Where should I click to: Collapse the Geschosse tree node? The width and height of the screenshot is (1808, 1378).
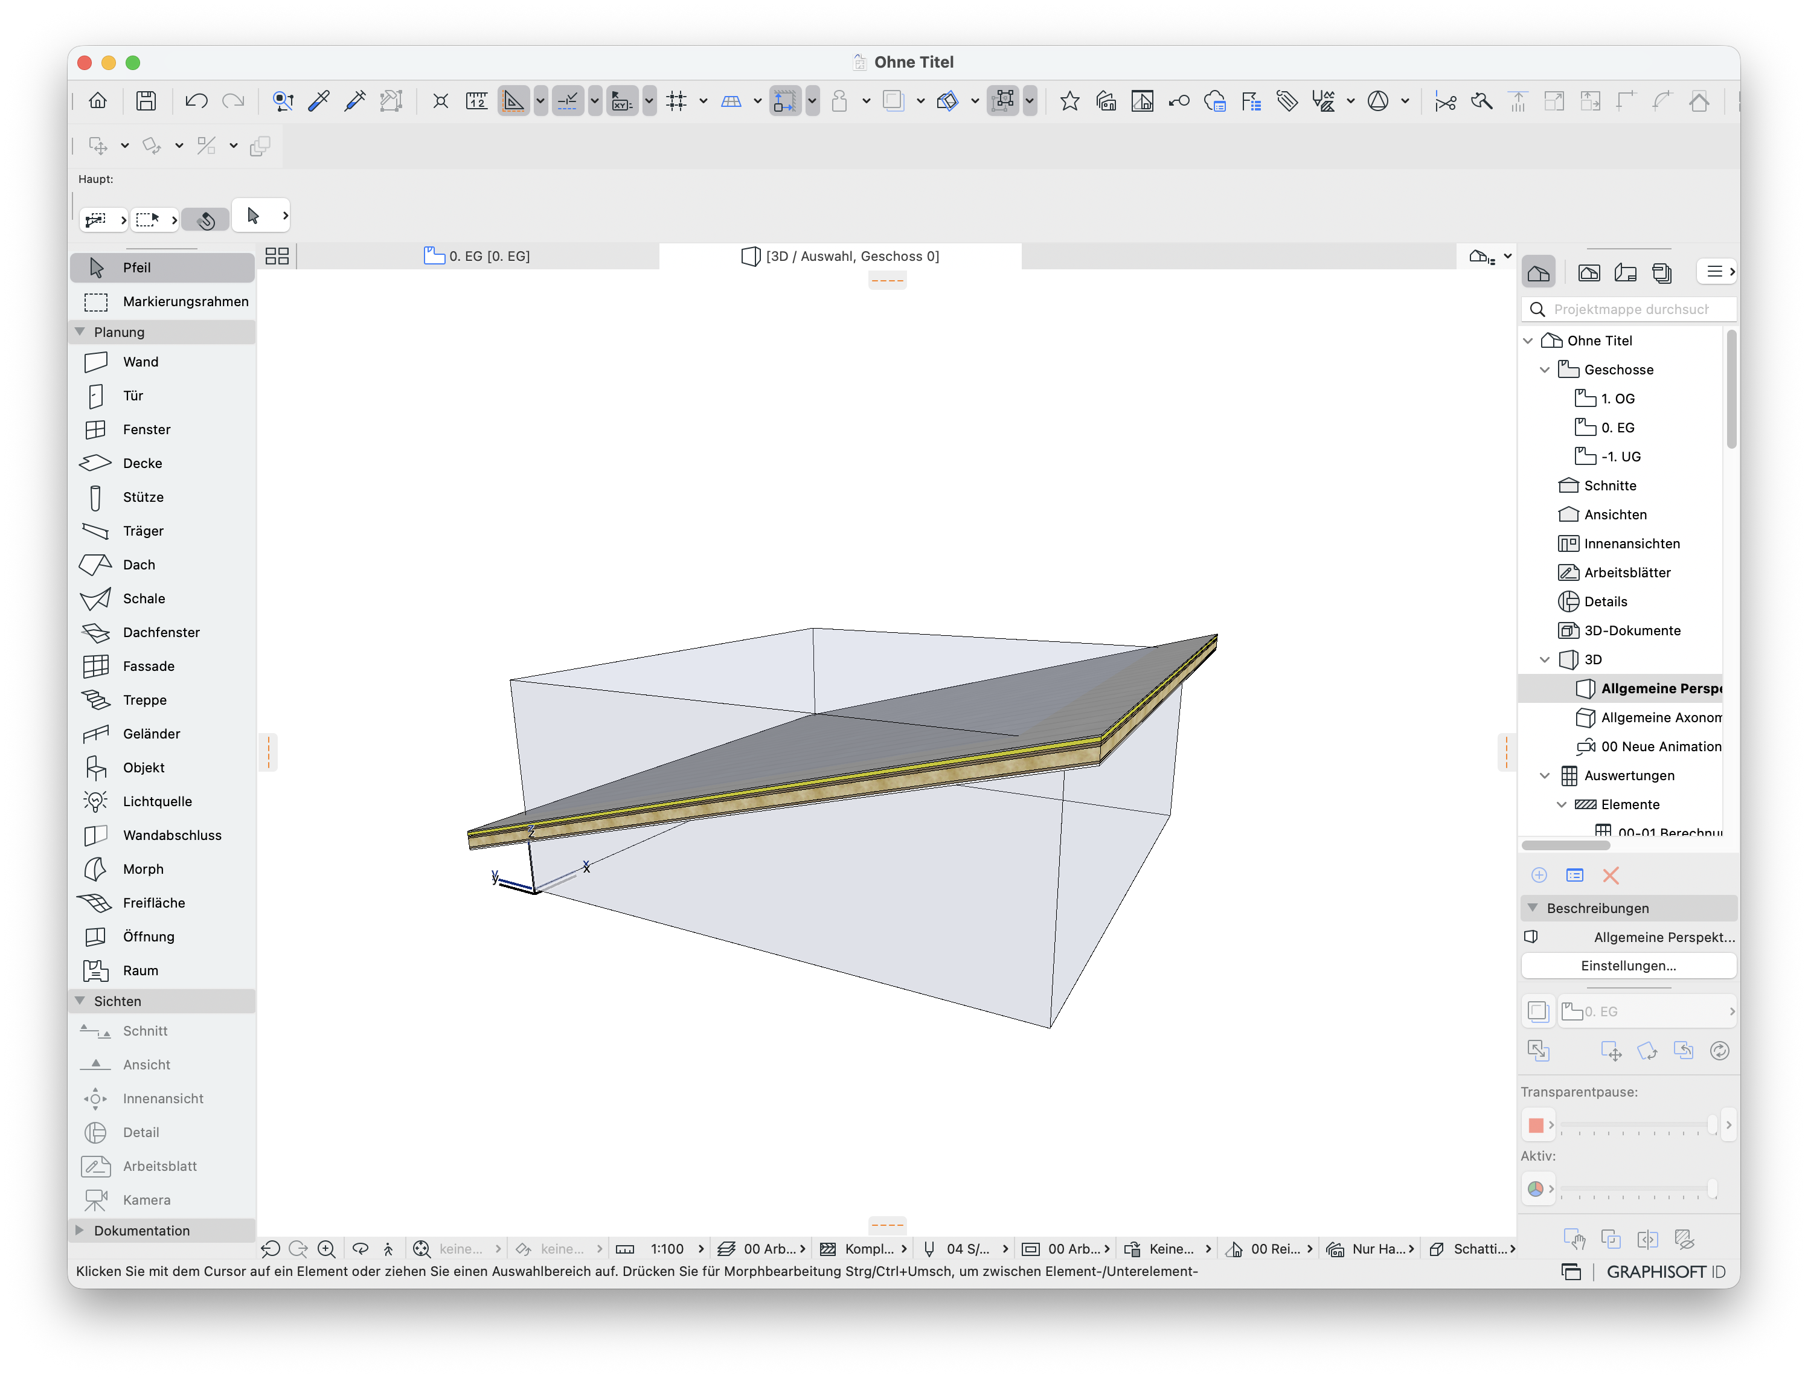pyautogui.click(x=1545, y=370)
